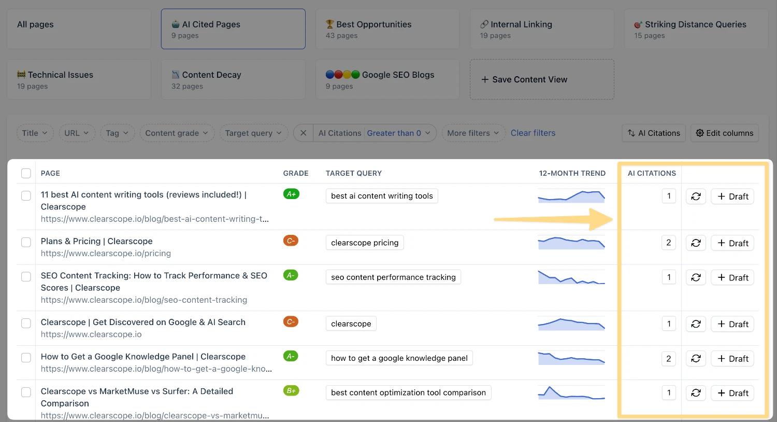The height and width of the screenshot is (422, 777).
Task: Click the B+ grade badge for the comparison page
Action: pos(291,391)
